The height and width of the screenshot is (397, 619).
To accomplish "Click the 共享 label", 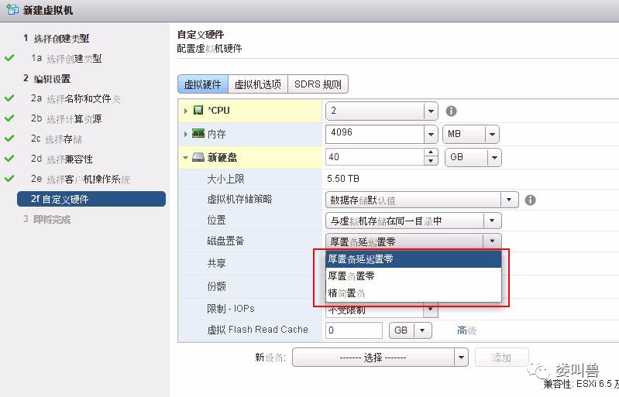I will (216, 263).
